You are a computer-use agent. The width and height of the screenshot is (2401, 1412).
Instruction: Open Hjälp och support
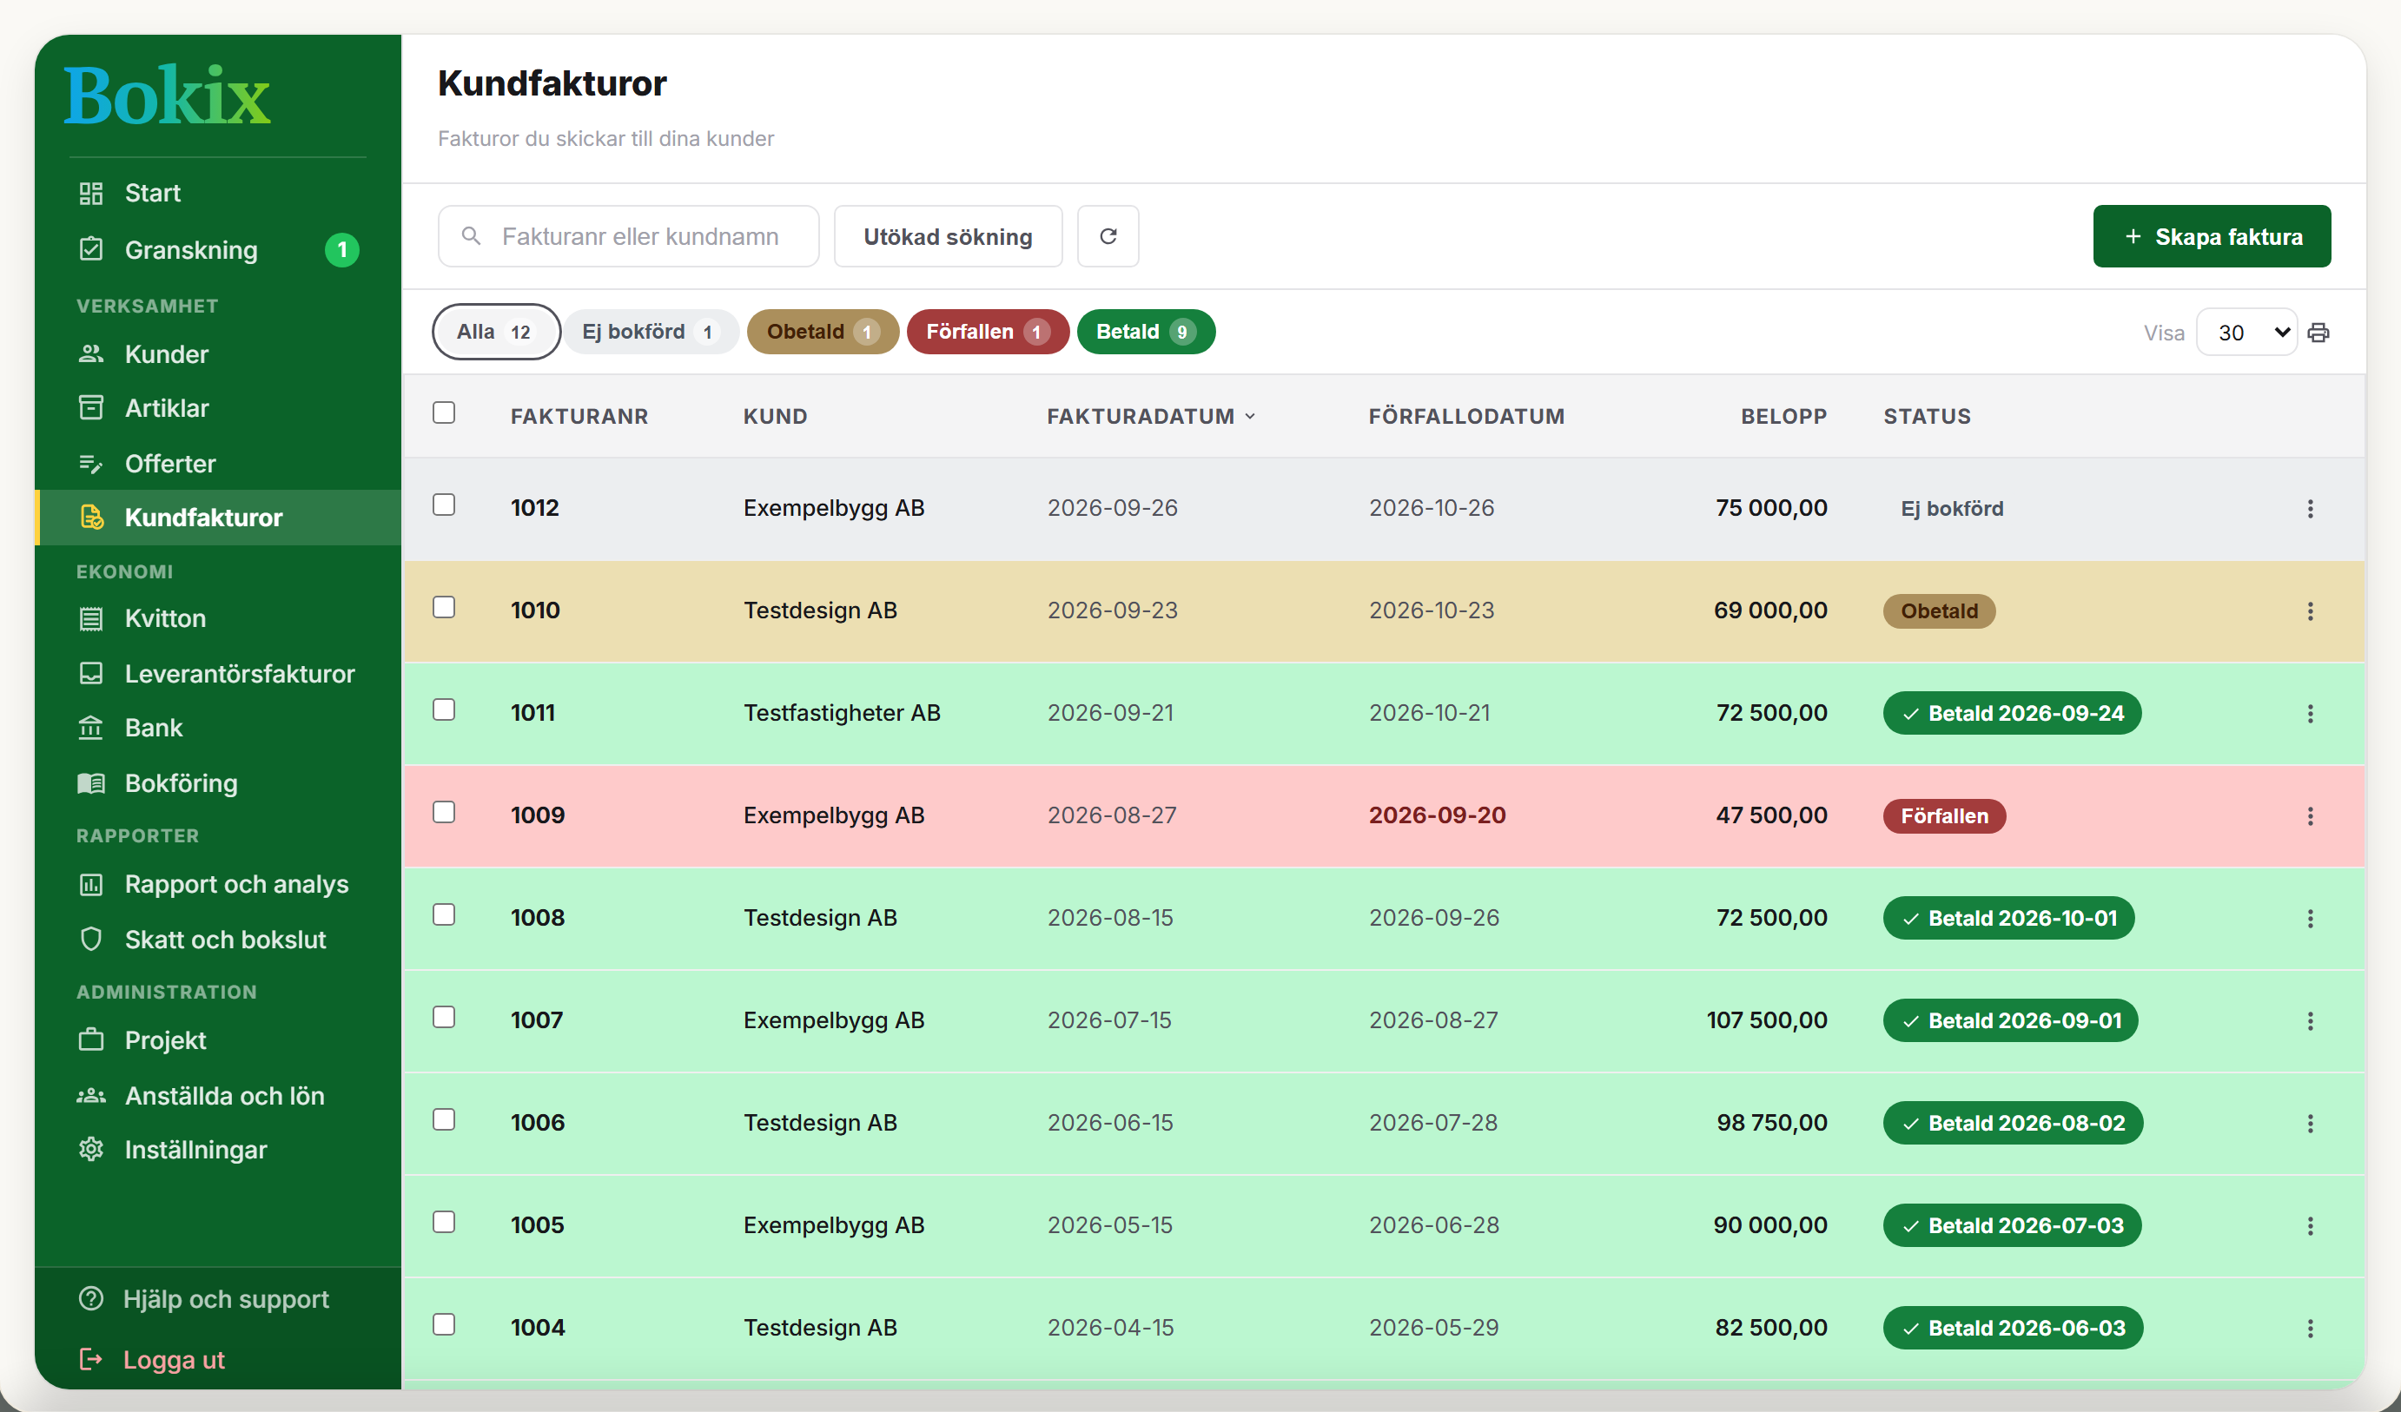click(204, 1300)
